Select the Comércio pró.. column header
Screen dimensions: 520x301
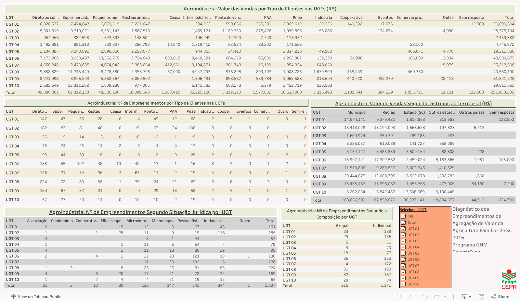click(x=410, y=18)
